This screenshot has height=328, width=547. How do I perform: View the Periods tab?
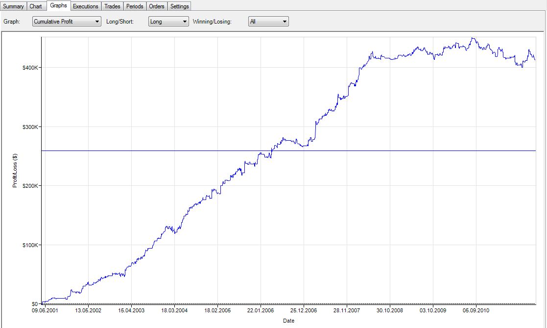pos(134,6)
